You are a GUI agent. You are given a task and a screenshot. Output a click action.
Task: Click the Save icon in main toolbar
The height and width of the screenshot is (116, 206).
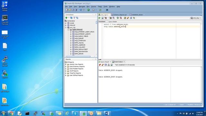[73, 10]
